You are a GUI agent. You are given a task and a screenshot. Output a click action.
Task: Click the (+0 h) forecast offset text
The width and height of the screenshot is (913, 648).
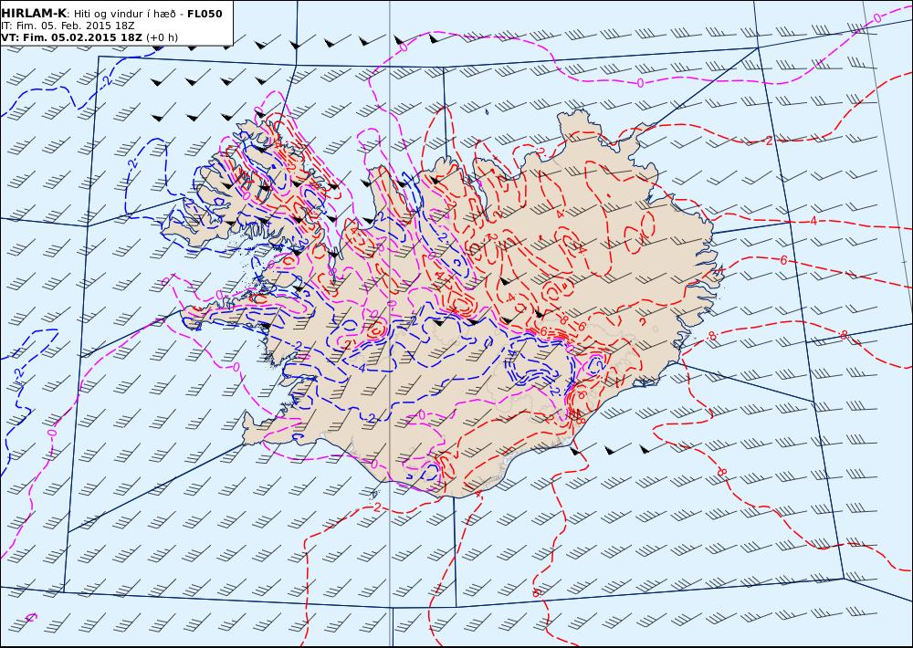pos(162,37)
